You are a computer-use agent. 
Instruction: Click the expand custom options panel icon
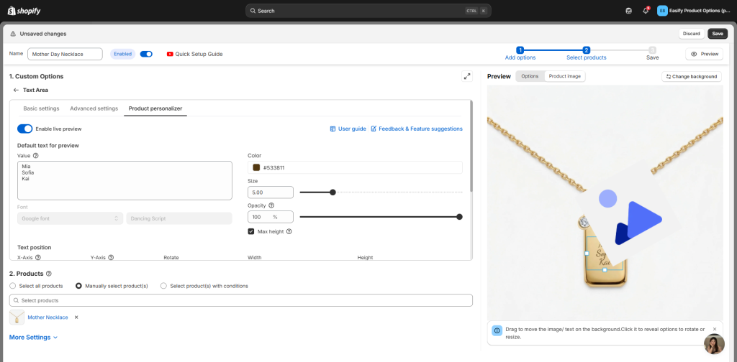coord(466,76)
